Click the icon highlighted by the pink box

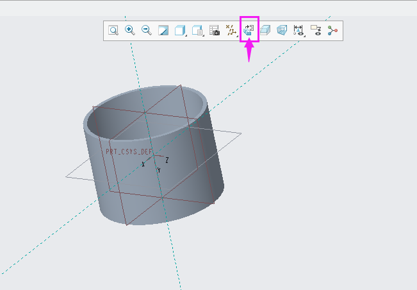(249, 30)
